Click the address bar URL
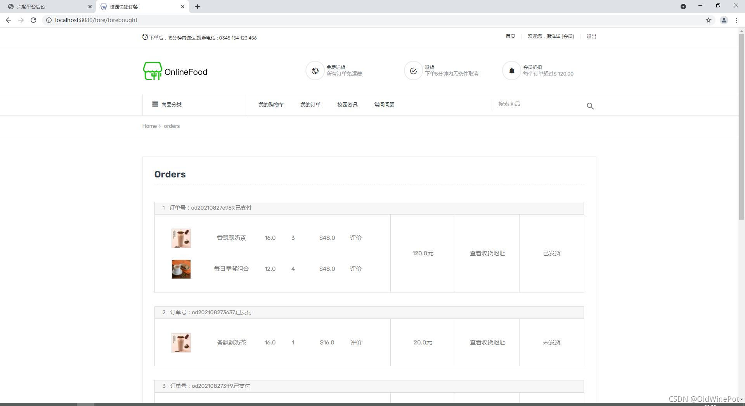The image size is (745, 406). (x=96, y=20)
